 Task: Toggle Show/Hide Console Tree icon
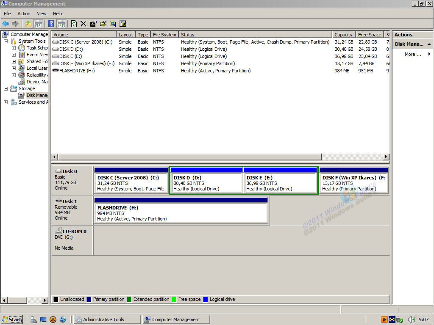pos(38,24)
